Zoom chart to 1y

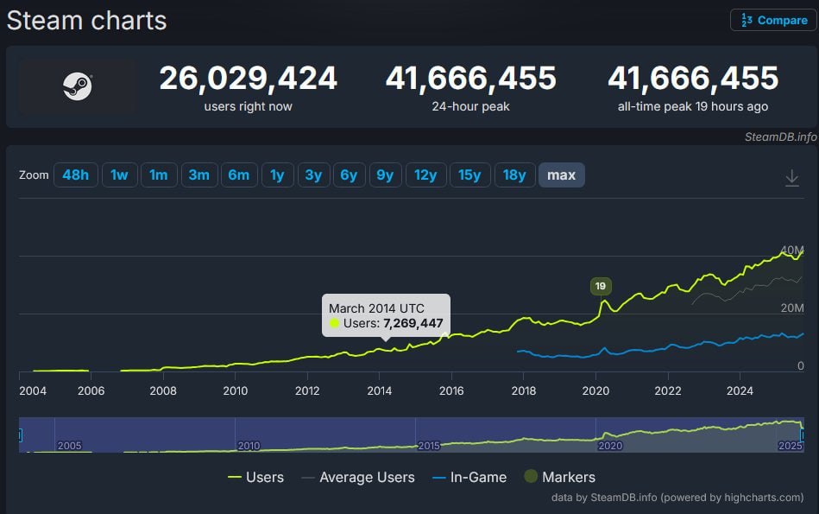coord(276,175)
